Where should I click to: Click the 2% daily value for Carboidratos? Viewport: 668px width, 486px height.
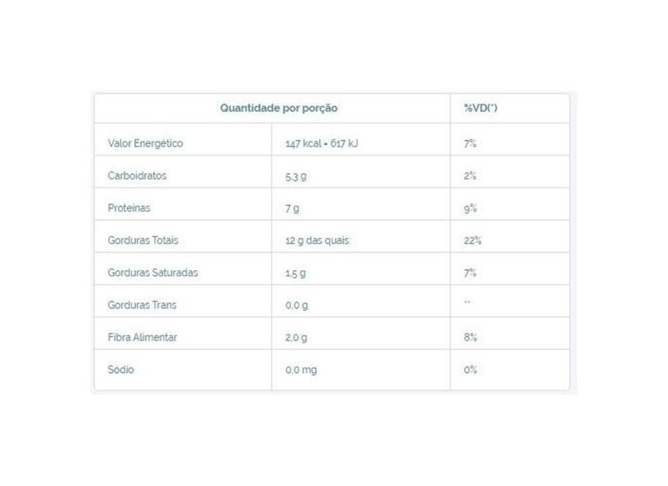tap(470, 175)
